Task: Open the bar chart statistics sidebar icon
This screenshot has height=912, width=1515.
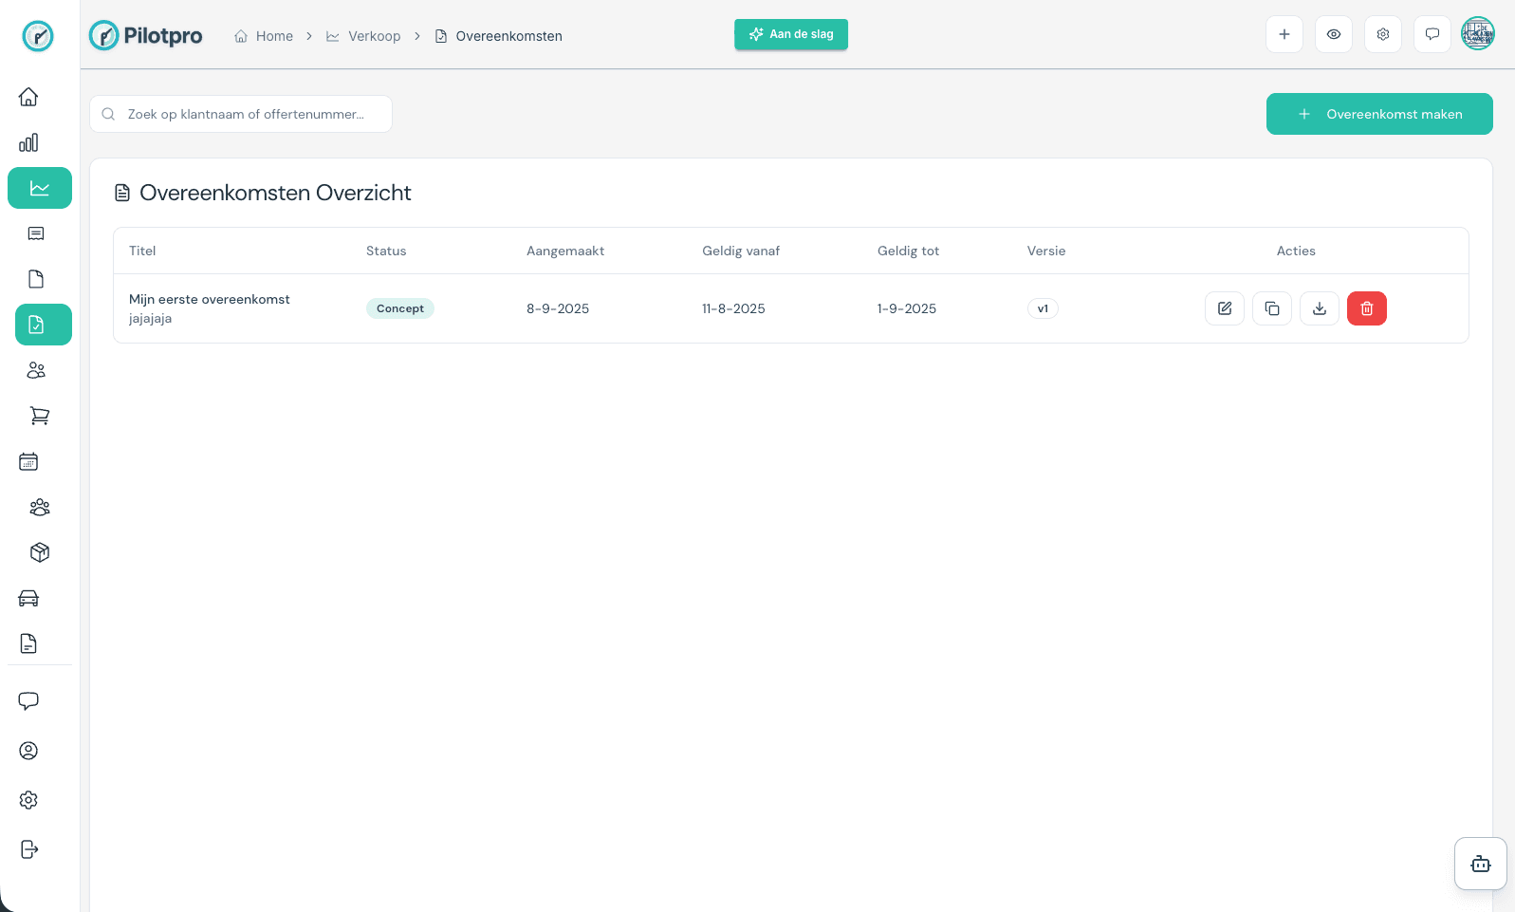Action: 28,142
